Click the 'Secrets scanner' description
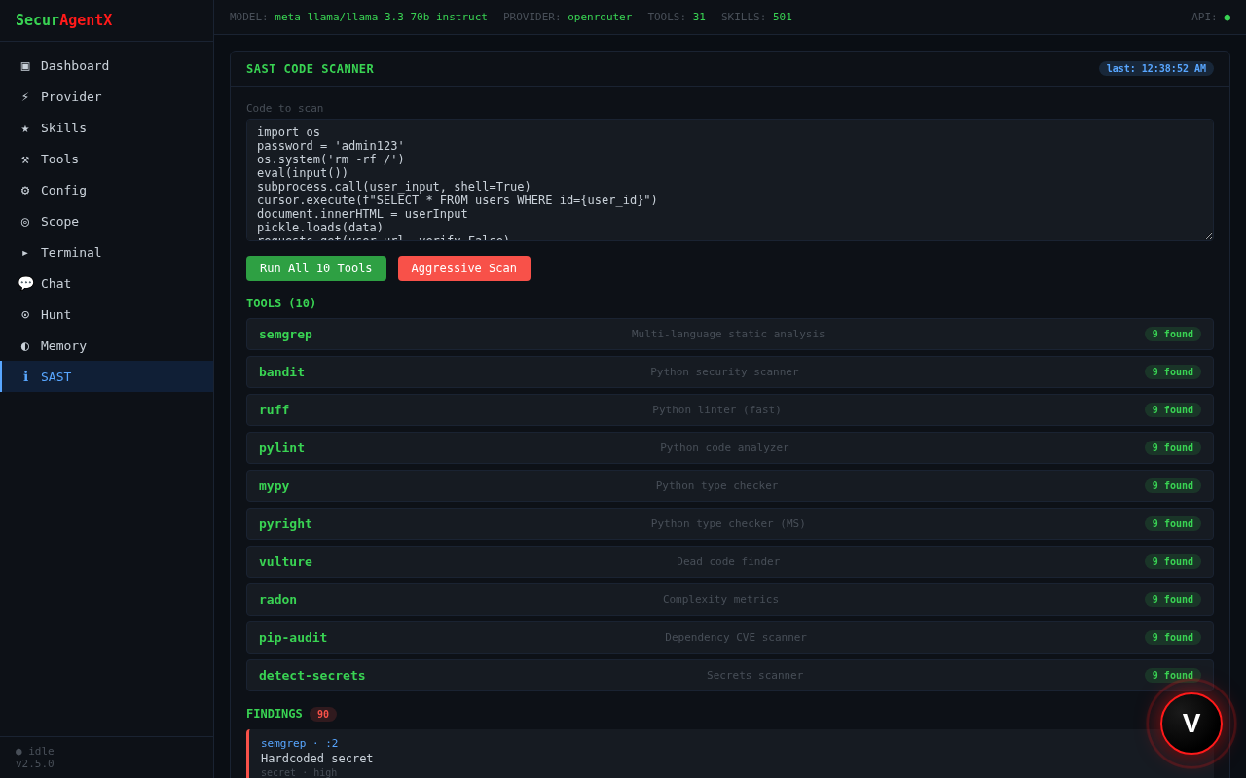 (755, 675)
